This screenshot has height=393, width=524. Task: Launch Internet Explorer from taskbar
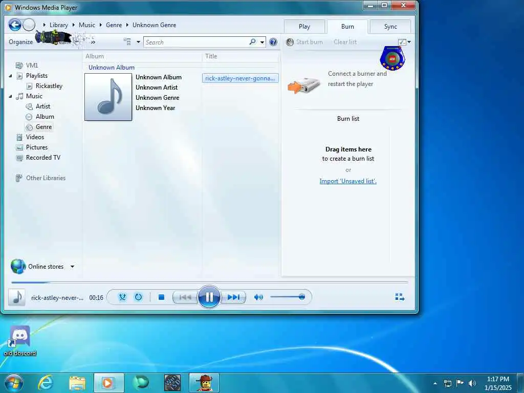(x=46, y=383)
